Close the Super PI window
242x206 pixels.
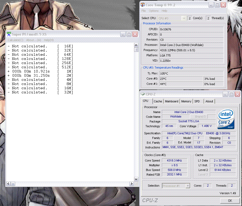point(135,34)
